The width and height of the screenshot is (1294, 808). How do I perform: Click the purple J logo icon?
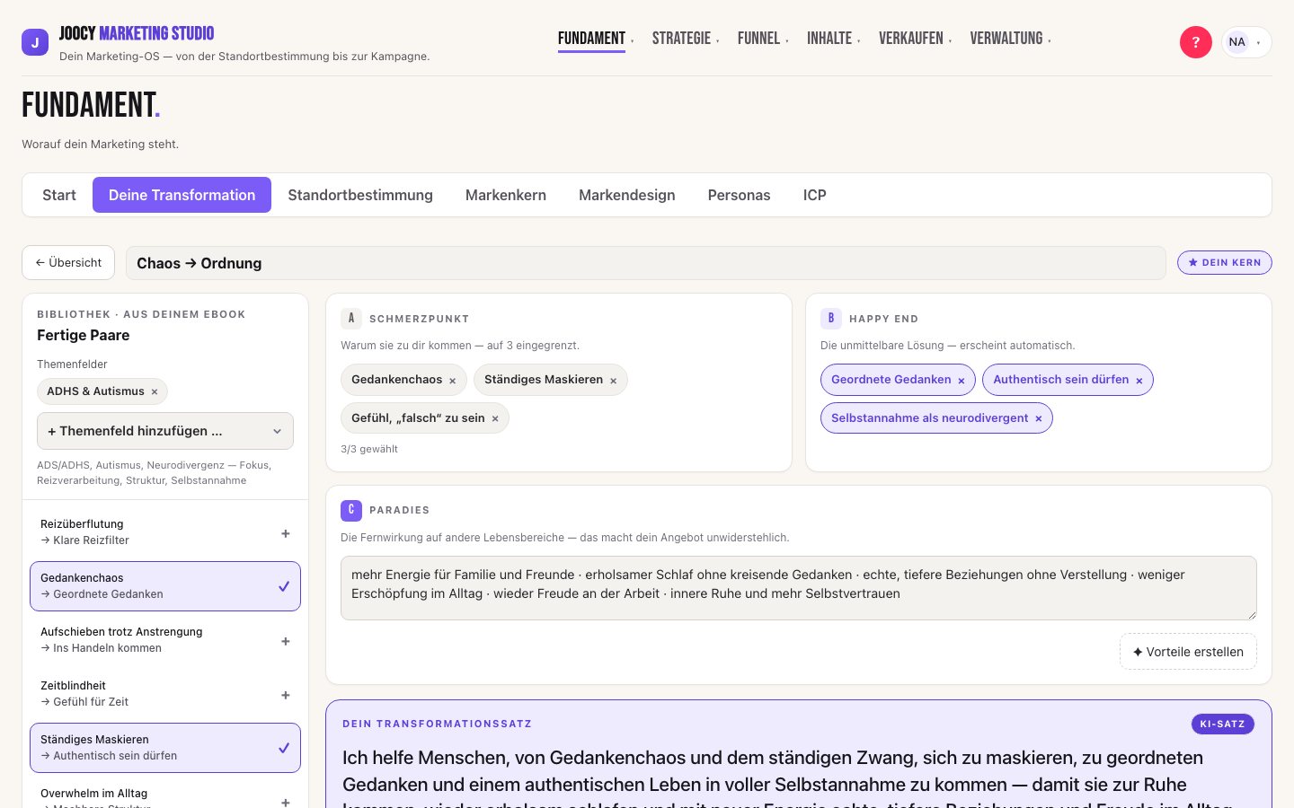(35, 42)
